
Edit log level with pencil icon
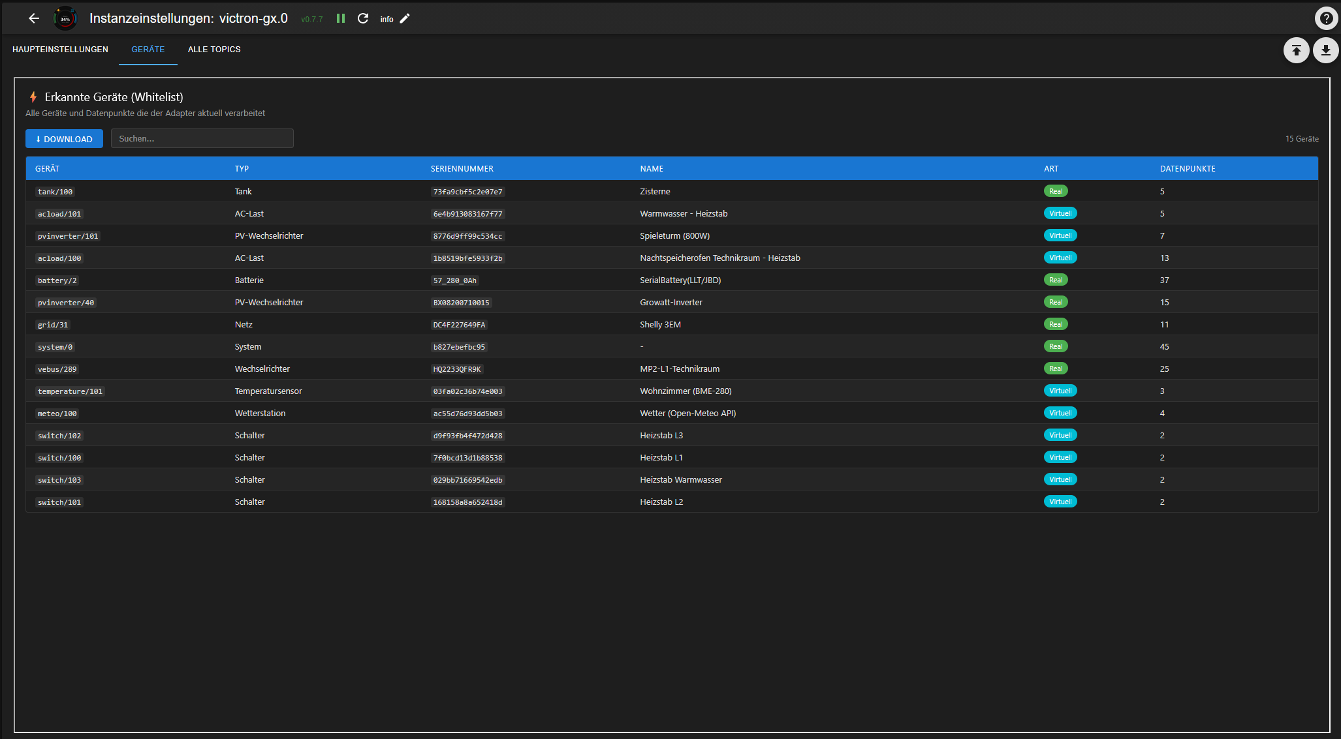pyautogui.click(x=405, y=18)
